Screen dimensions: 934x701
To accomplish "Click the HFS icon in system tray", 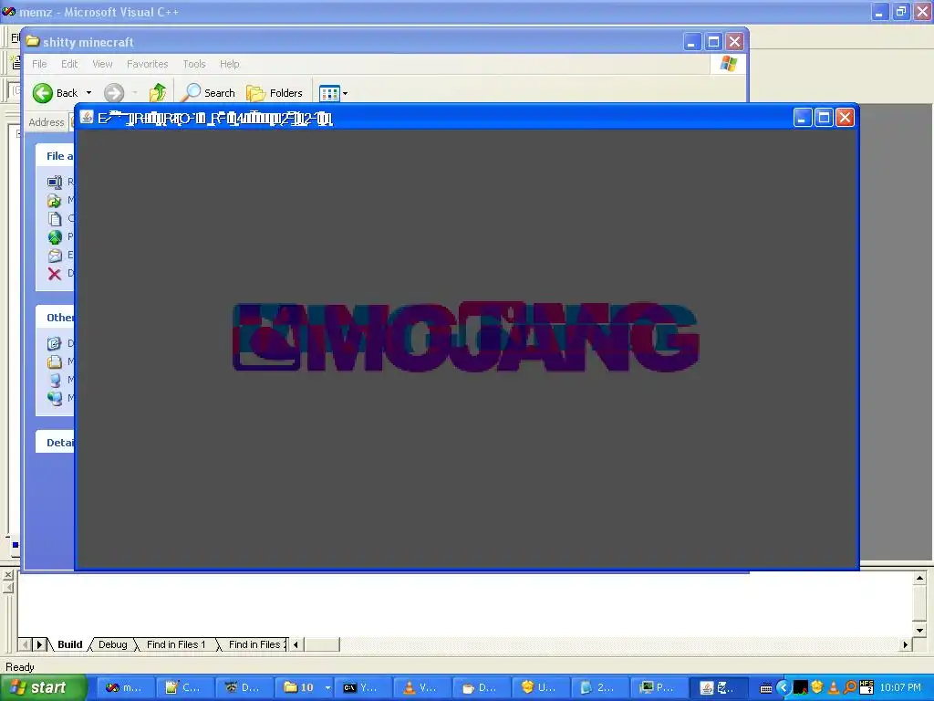I will 867,687.
